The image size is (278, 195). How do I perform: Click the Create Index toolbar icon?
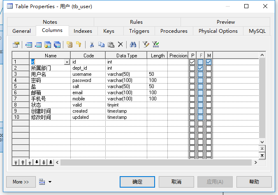click(x=69, y=45)
